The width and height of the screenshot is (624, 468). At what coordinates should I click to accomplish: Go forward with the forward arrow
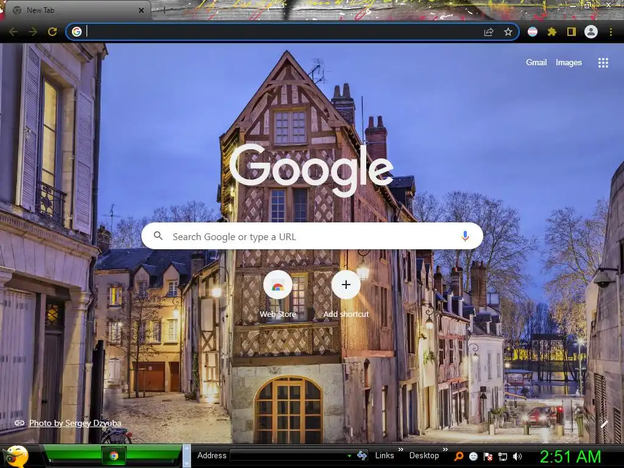coord(33,32)
